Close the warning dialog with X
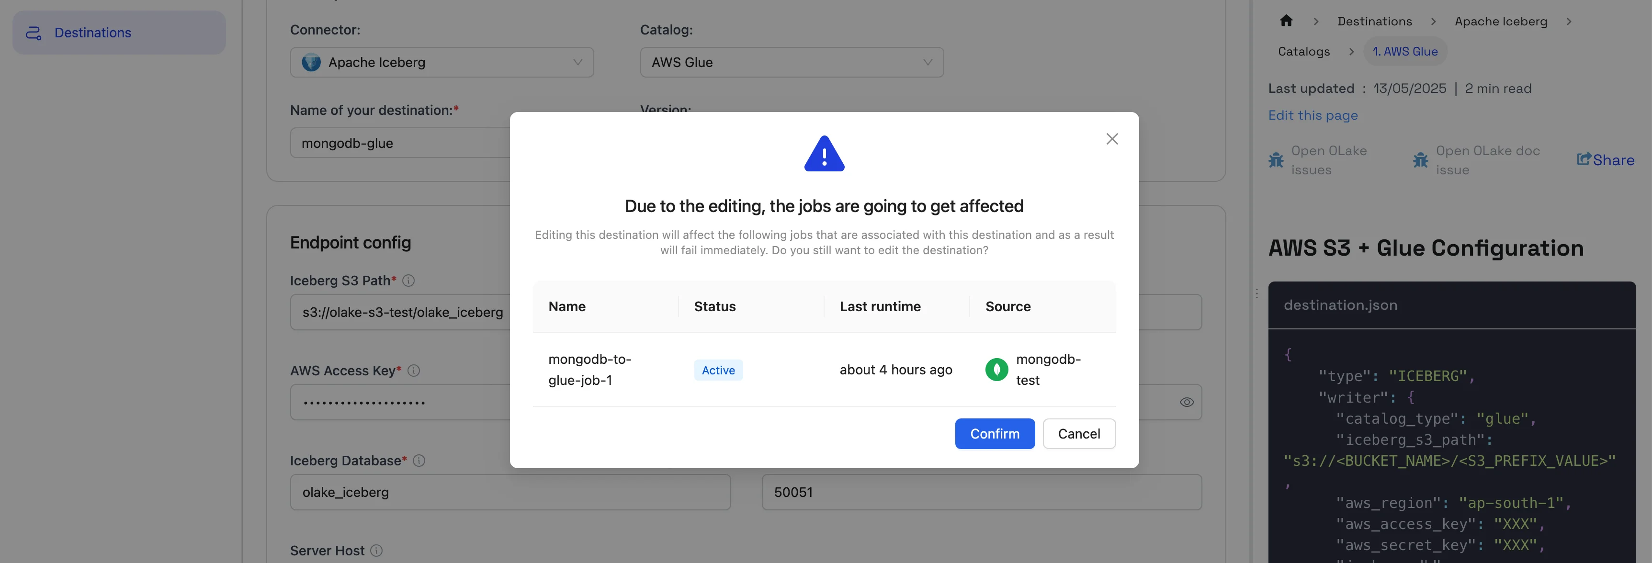 [1111, 139]
